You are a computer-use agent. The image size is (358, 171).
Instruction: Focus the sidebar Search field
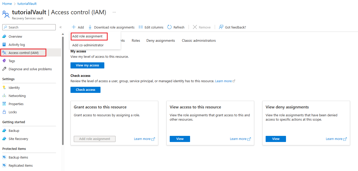(x=29, y=27)
